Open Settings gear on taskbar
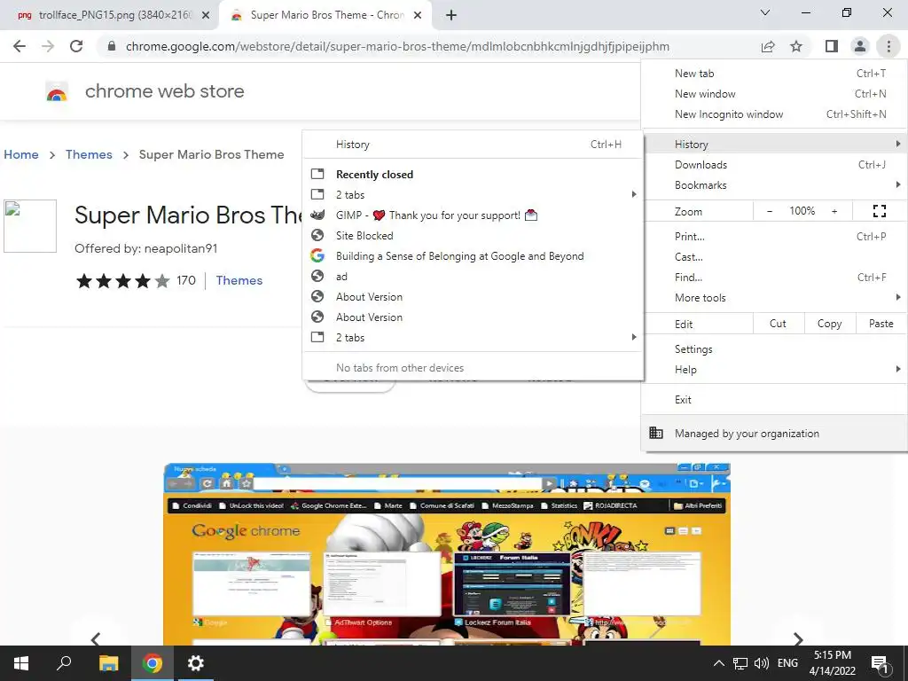Screen dimensions: 908x681 (x=196, y=663)
